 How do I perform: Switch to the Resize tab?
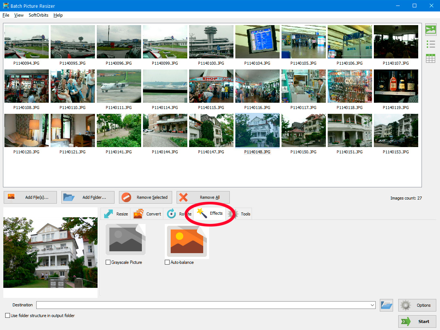point(116,214)
